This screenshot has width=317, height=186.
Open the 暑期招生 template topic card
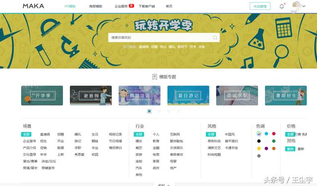[x=286, y=95]
